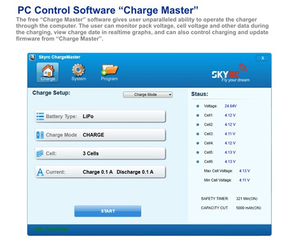Close the ChargeMaster window with X
This screenshot has height=241, width=288.
coord(262,58)
